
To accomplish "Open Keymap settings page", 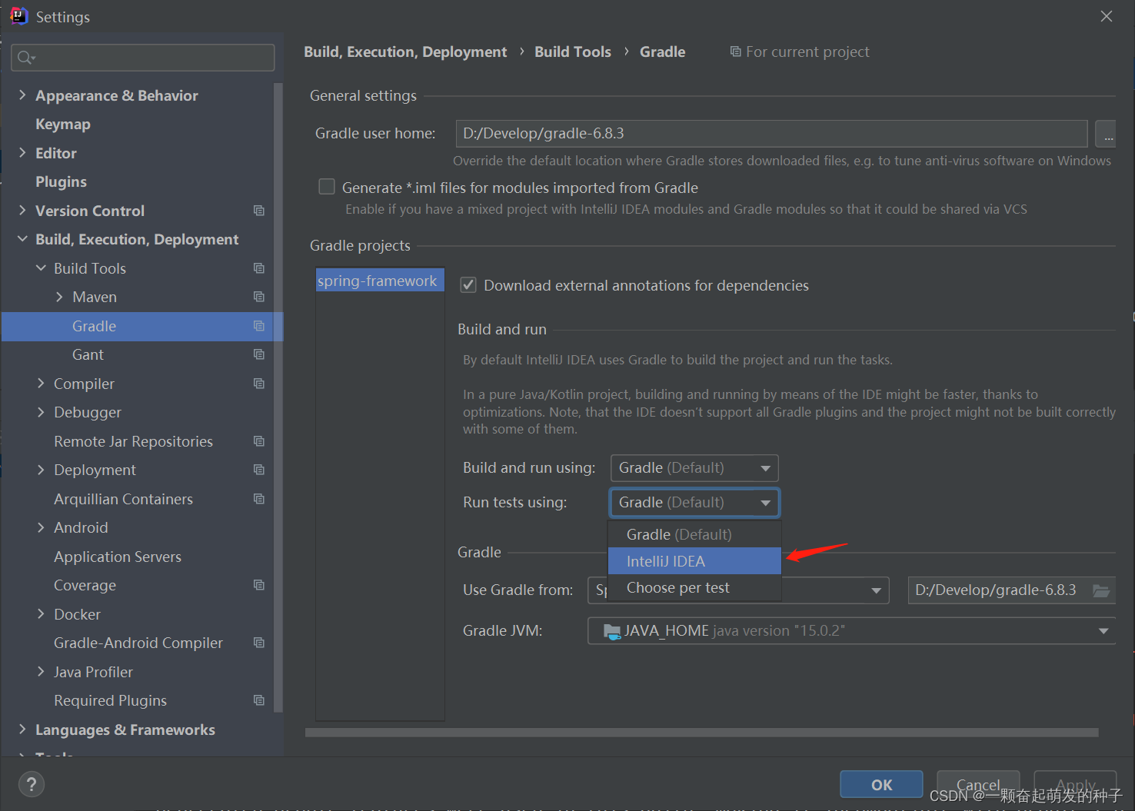I will [63, 124].
